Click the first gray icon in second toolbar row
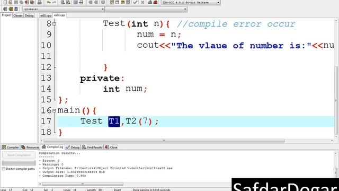Image resolution: width=339 pixels, height=191 pixels. coord(5,9)
